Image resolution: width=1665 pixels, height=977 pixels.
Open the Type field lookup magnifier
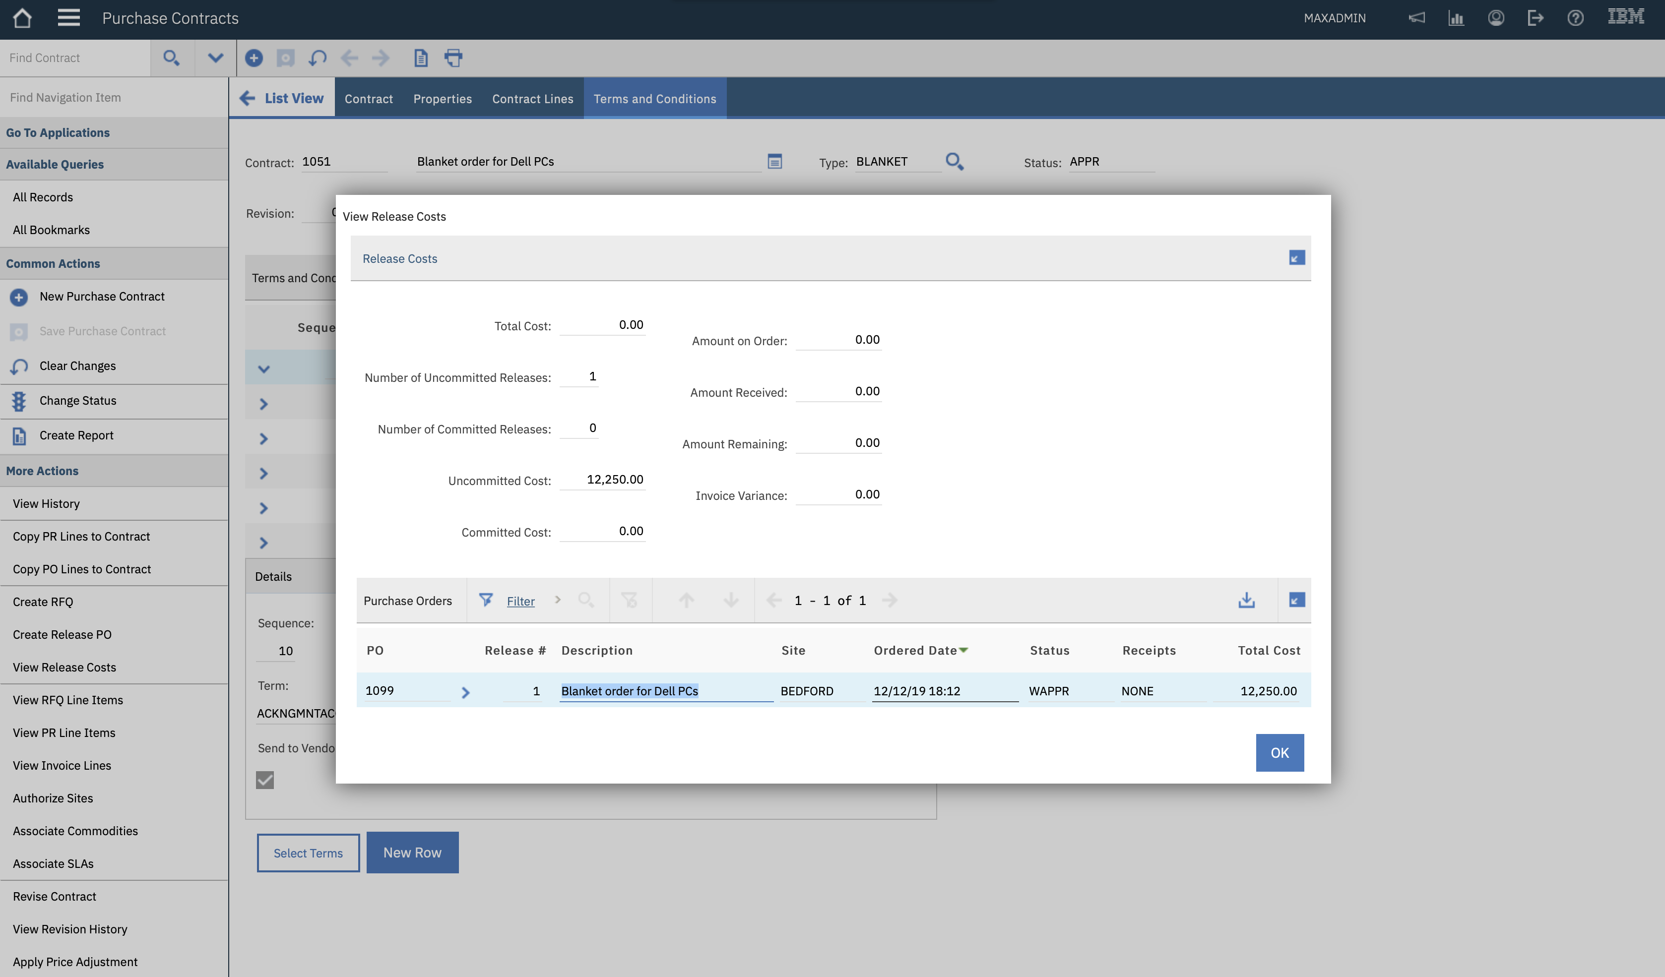coord(955,161)
